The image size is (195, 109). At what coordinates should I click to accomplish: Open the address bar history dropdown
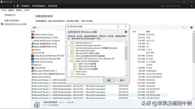[x=160, y=6]
